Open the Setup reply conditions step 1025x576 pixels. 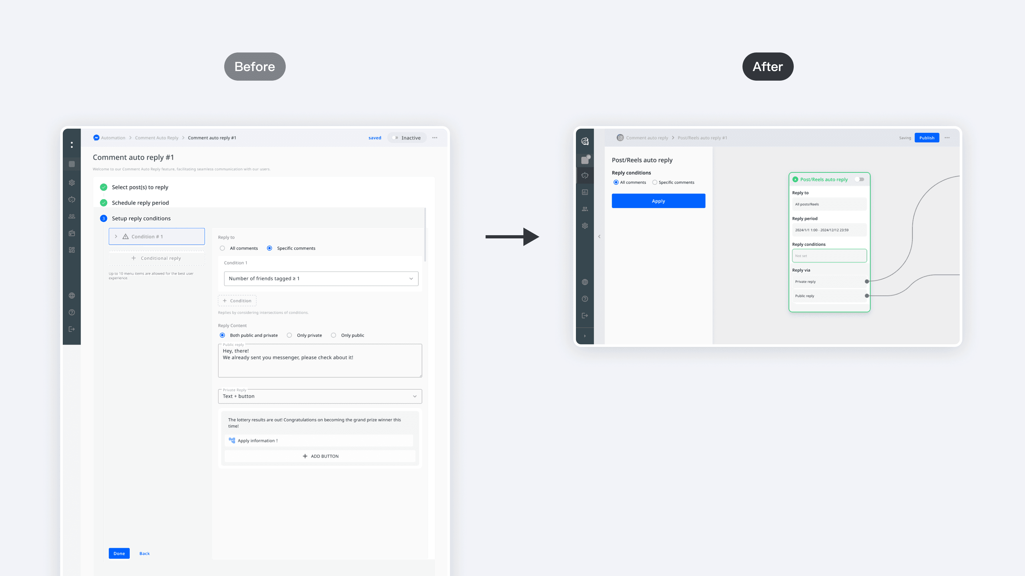pyautogui.click(x=141, y=218)
